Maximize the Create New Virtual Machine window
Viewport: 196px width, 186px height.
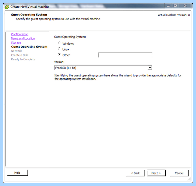(x=175, y=6)
